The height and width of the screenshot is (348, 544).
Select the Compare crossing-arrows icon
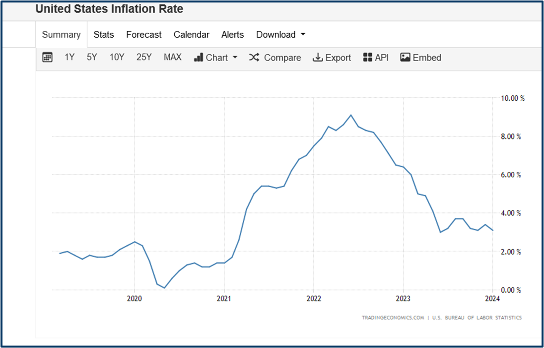[x=254, y=57]
